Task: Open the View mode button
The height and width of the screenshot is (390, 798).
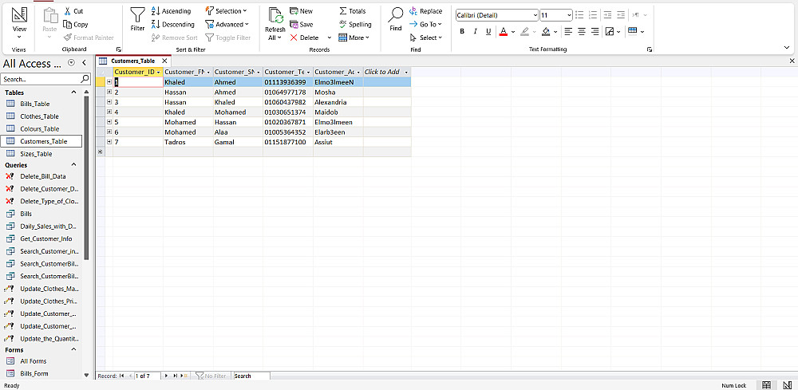Action: point(19,23)
